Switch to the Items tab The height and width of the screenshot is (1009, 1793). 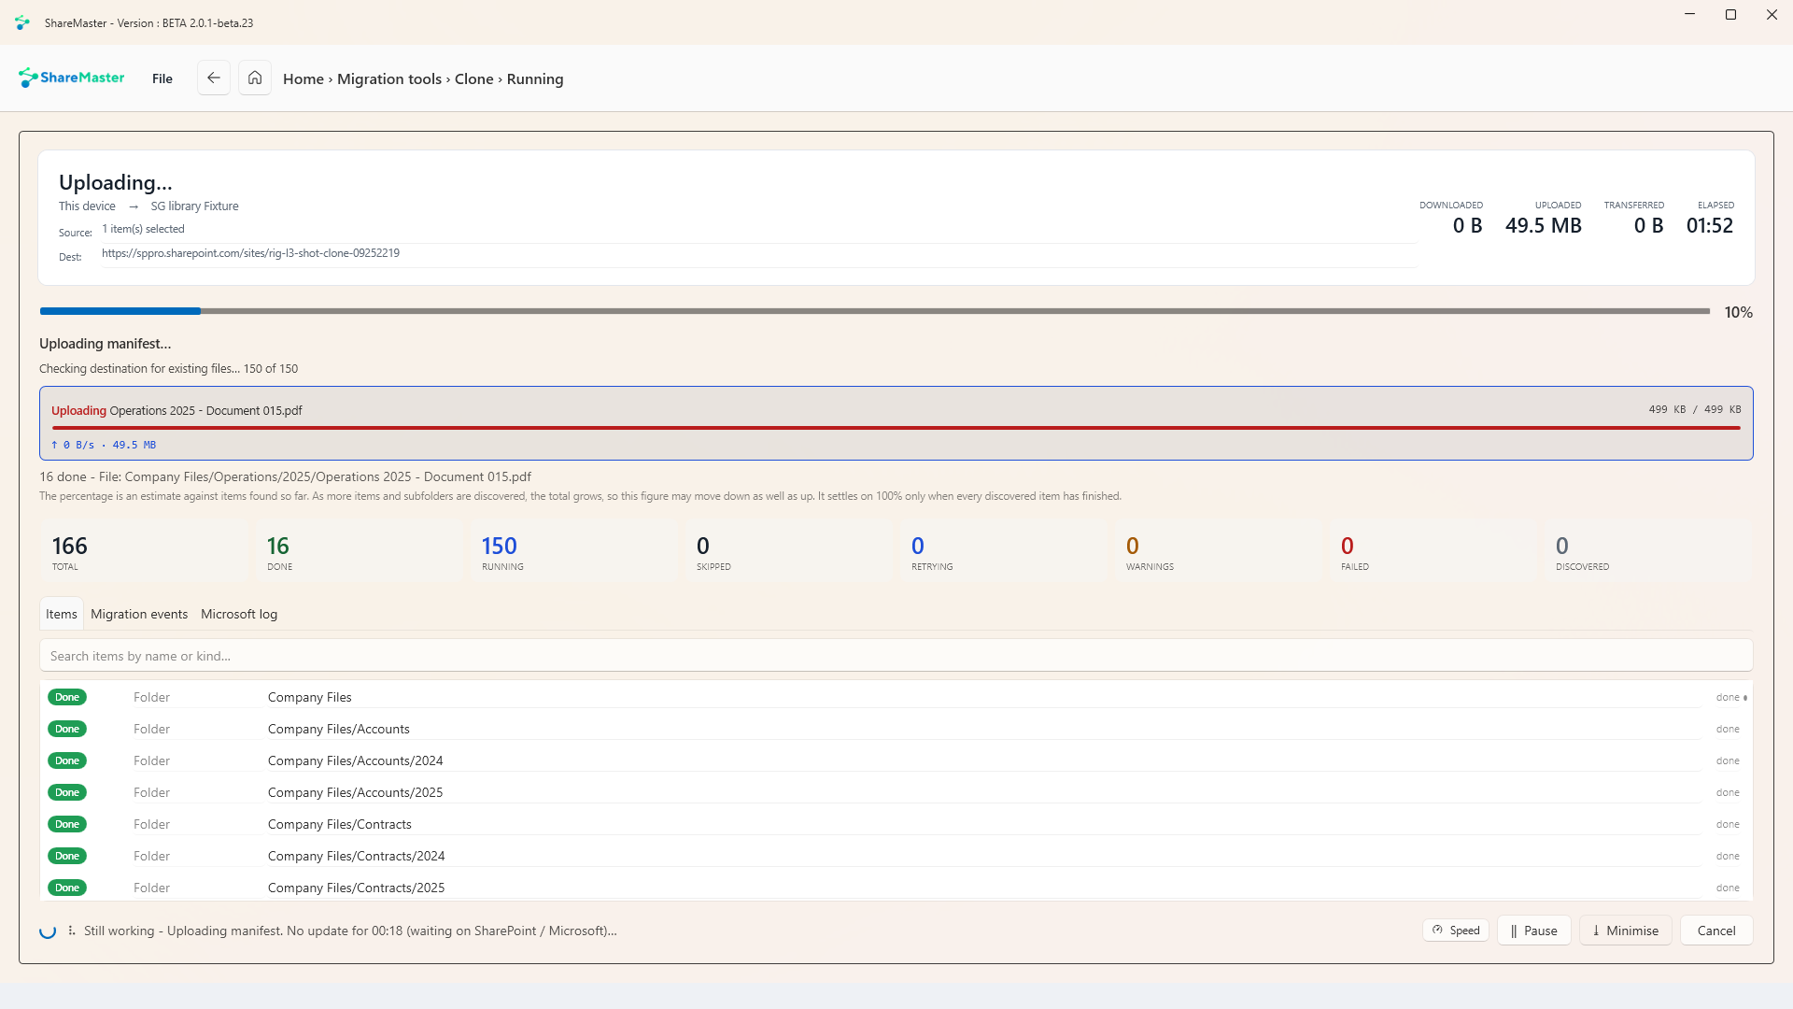(62, 614)
